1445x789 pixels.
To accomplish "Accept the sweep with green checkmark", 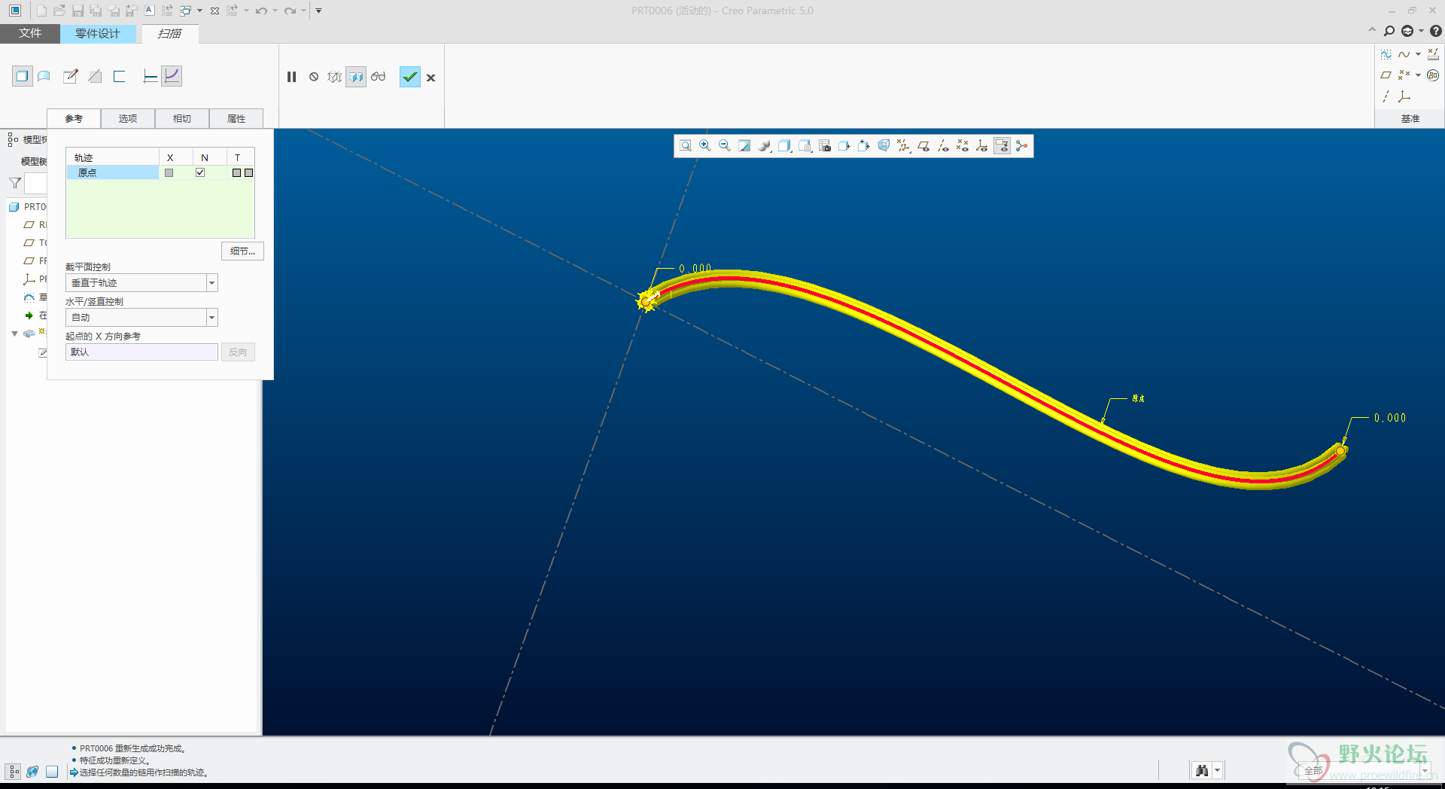I will pyautogui.click(x=409, y=77).
